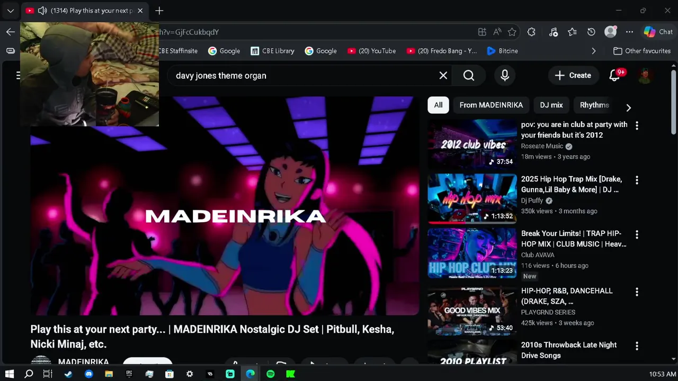This screenshot has width=678, height=381.
Task: Open the '2025 Hip Hop Trap Mix' thumbnail
Action: coord(472,198)
